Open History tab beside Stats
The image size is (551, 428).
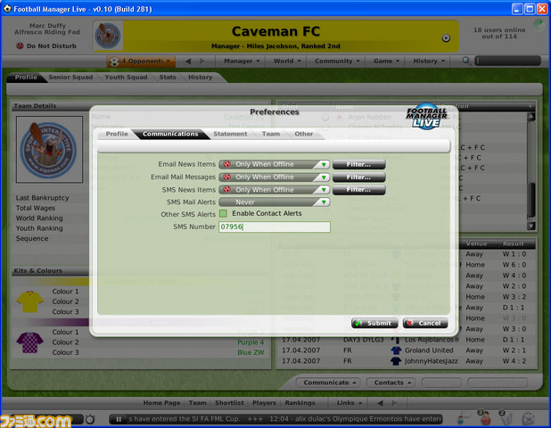point(200,77)
